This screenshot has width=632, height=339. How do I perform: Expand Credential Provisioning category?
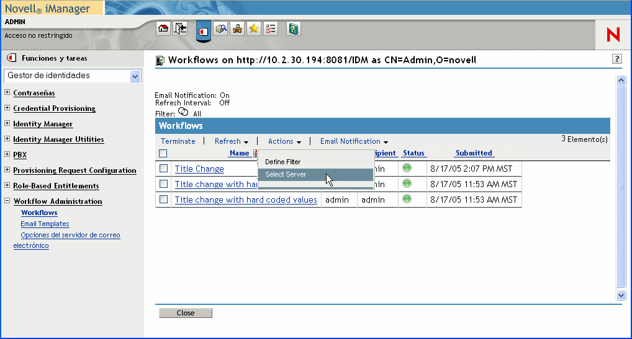[7, 107]
